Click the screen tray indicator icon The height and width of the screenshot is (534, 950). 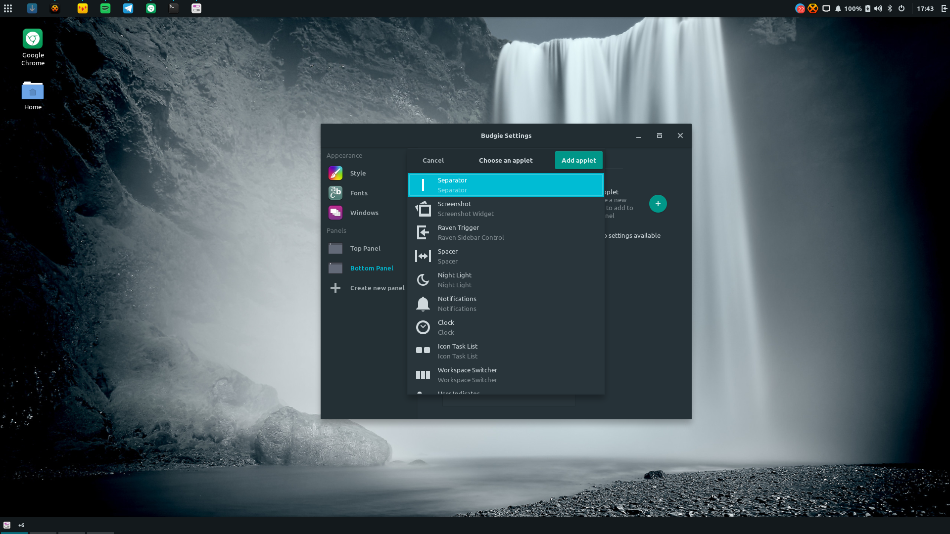[x=826, y=8]
